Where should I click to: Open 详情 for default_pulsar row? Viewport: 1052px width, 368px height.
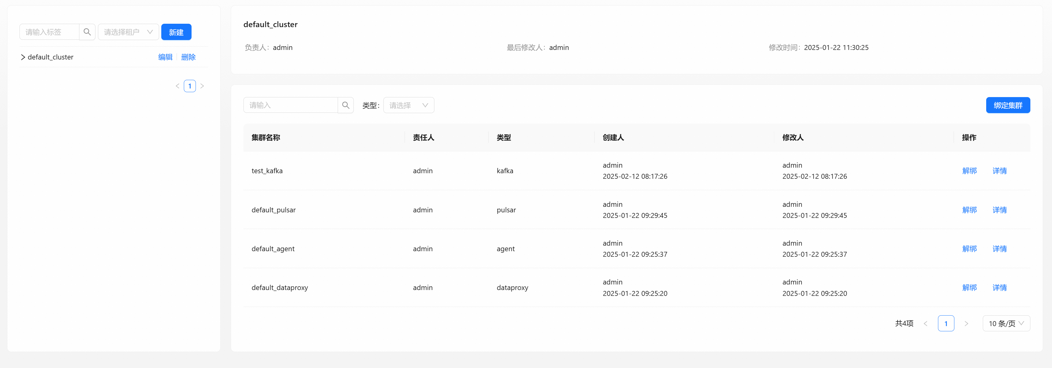[999, 210]
